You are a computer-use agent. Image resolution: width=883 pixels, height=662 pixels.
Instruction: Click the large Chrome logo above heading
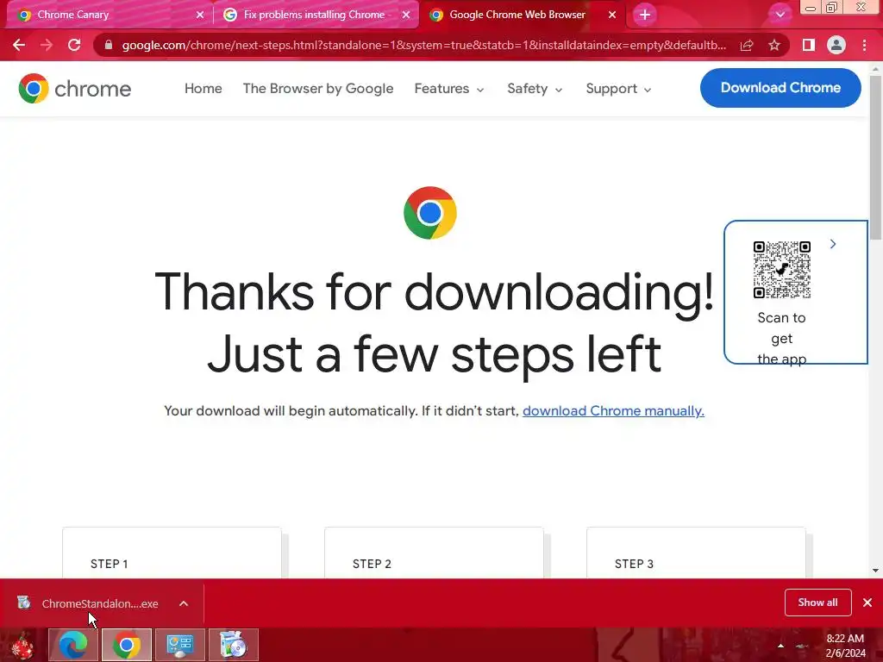click(430, 213)
